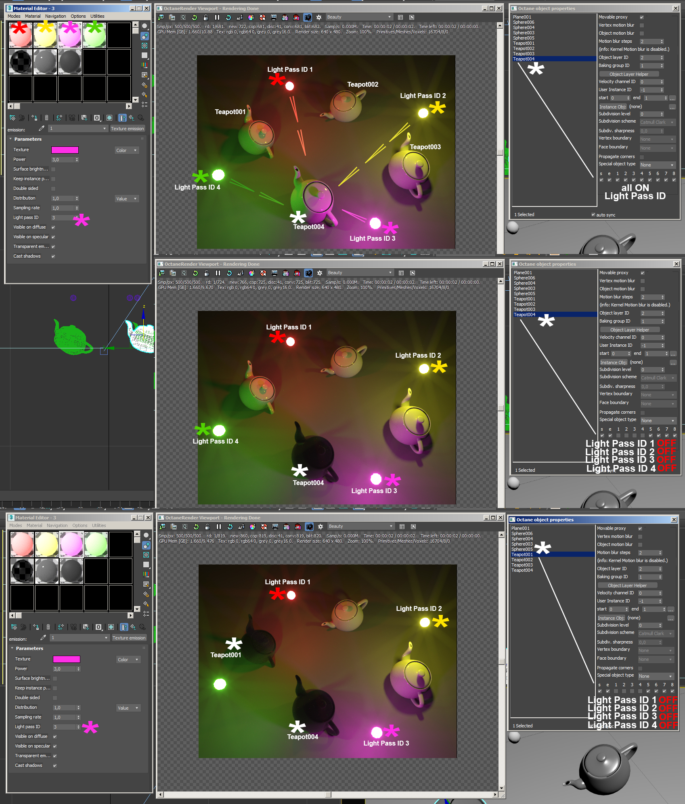Open magenta Texture swatch in bottom Material Editor

67,659
